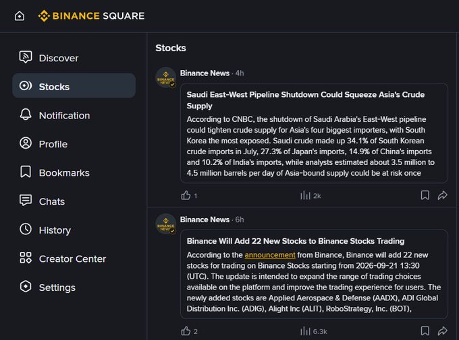Click the Settings hexagon icon

coord(26,287)
